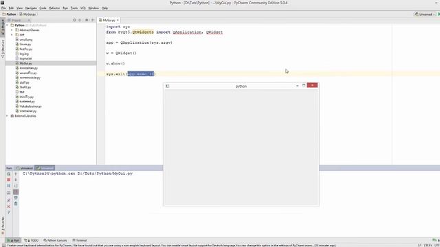
Task: Open the Project panel settings gear
Action: click(x=87, y=20)
